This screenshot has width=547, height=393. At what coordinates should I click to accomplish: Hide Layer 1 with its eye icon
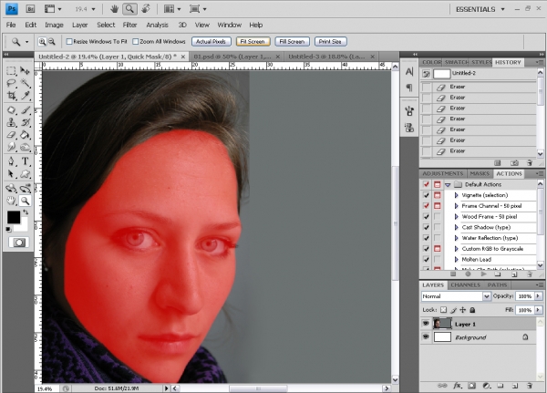coord(426,324)
